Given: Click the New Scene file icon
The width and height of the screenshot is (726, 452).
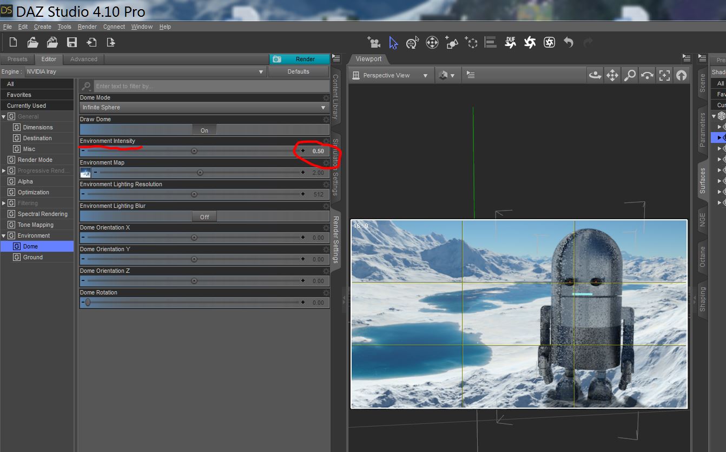Looking at the screenshot, I should pyautogui.click(x=14, y=42).
